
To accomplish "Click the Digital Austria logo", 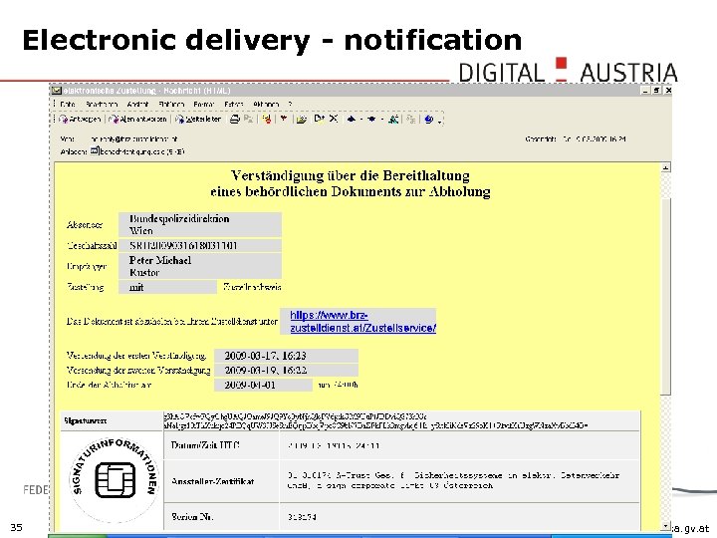I will coord(568,71).
